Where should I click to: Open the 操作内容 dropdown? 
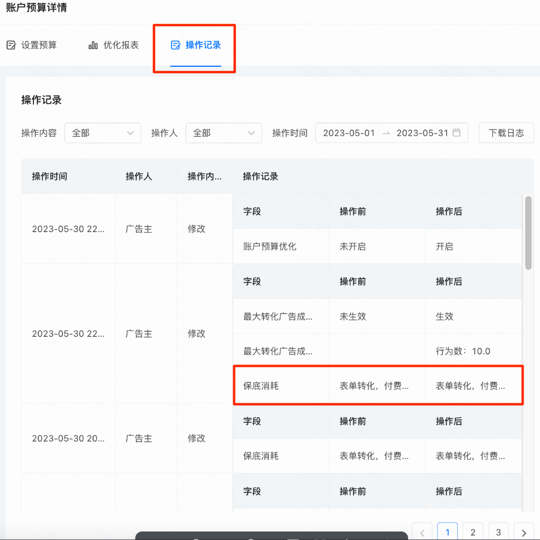[x=102, y=133]
